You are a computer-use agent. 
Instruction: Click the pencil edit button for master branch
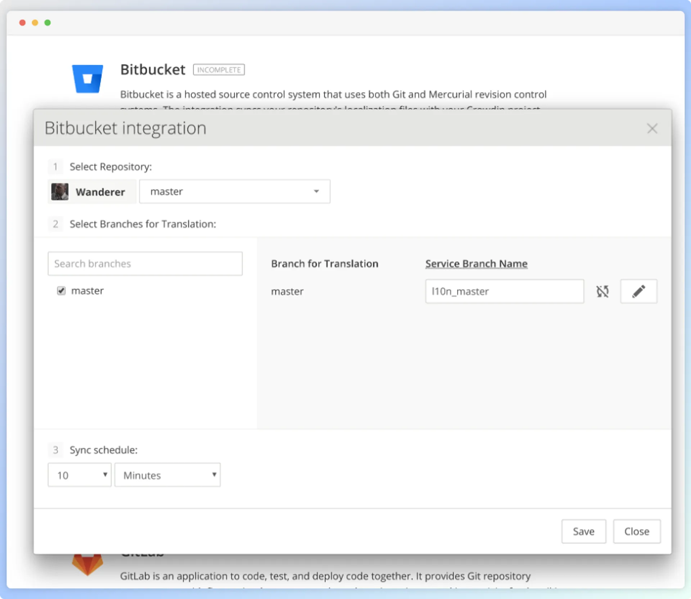pos(638,291)
